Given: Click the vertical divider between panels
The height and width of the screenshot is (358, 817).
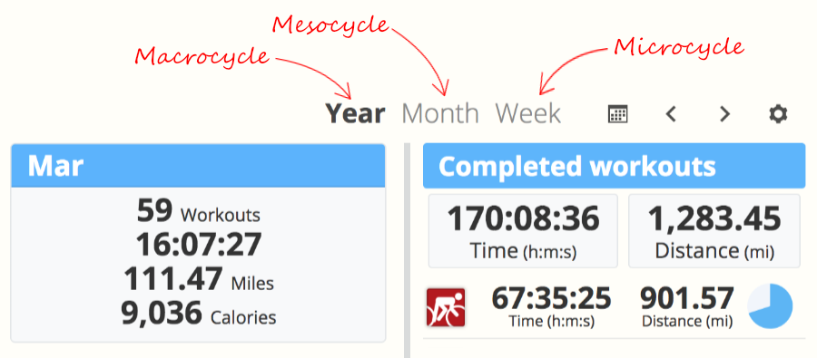Looking at the screenshot, I should (x=408, y=251).
